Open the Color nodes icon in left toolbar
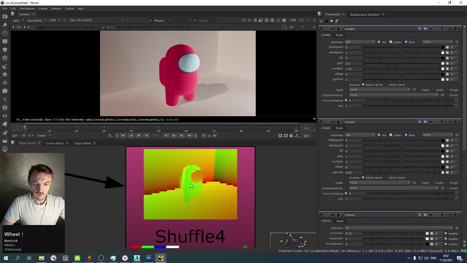The image size is (467, 263). (5, 50)
